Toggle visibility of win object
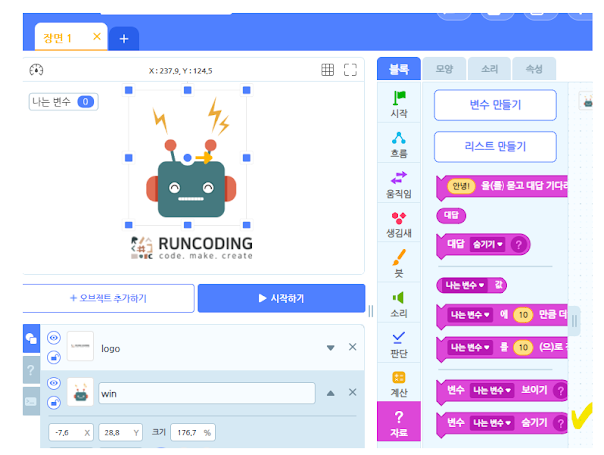The height and width of the screenshot is (455, 604). click(54, 383)
